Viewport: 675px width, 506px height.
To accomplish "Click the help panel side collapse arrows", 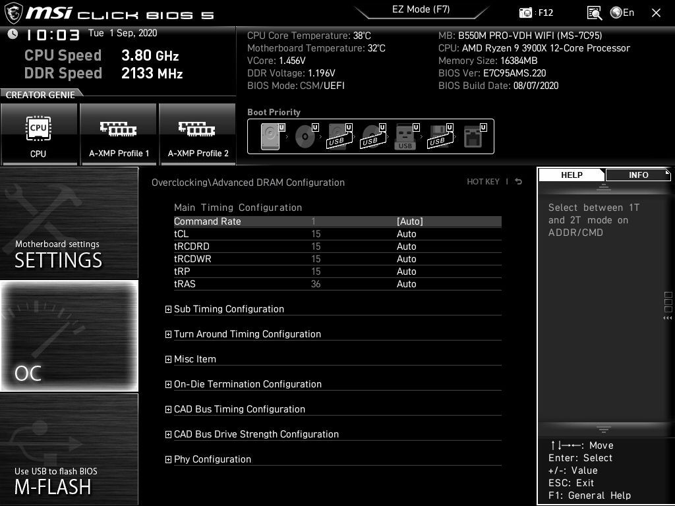I will (668, 318).
